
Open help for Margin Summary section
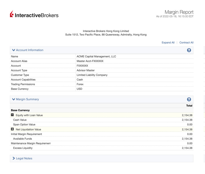(x=189, y=99)
